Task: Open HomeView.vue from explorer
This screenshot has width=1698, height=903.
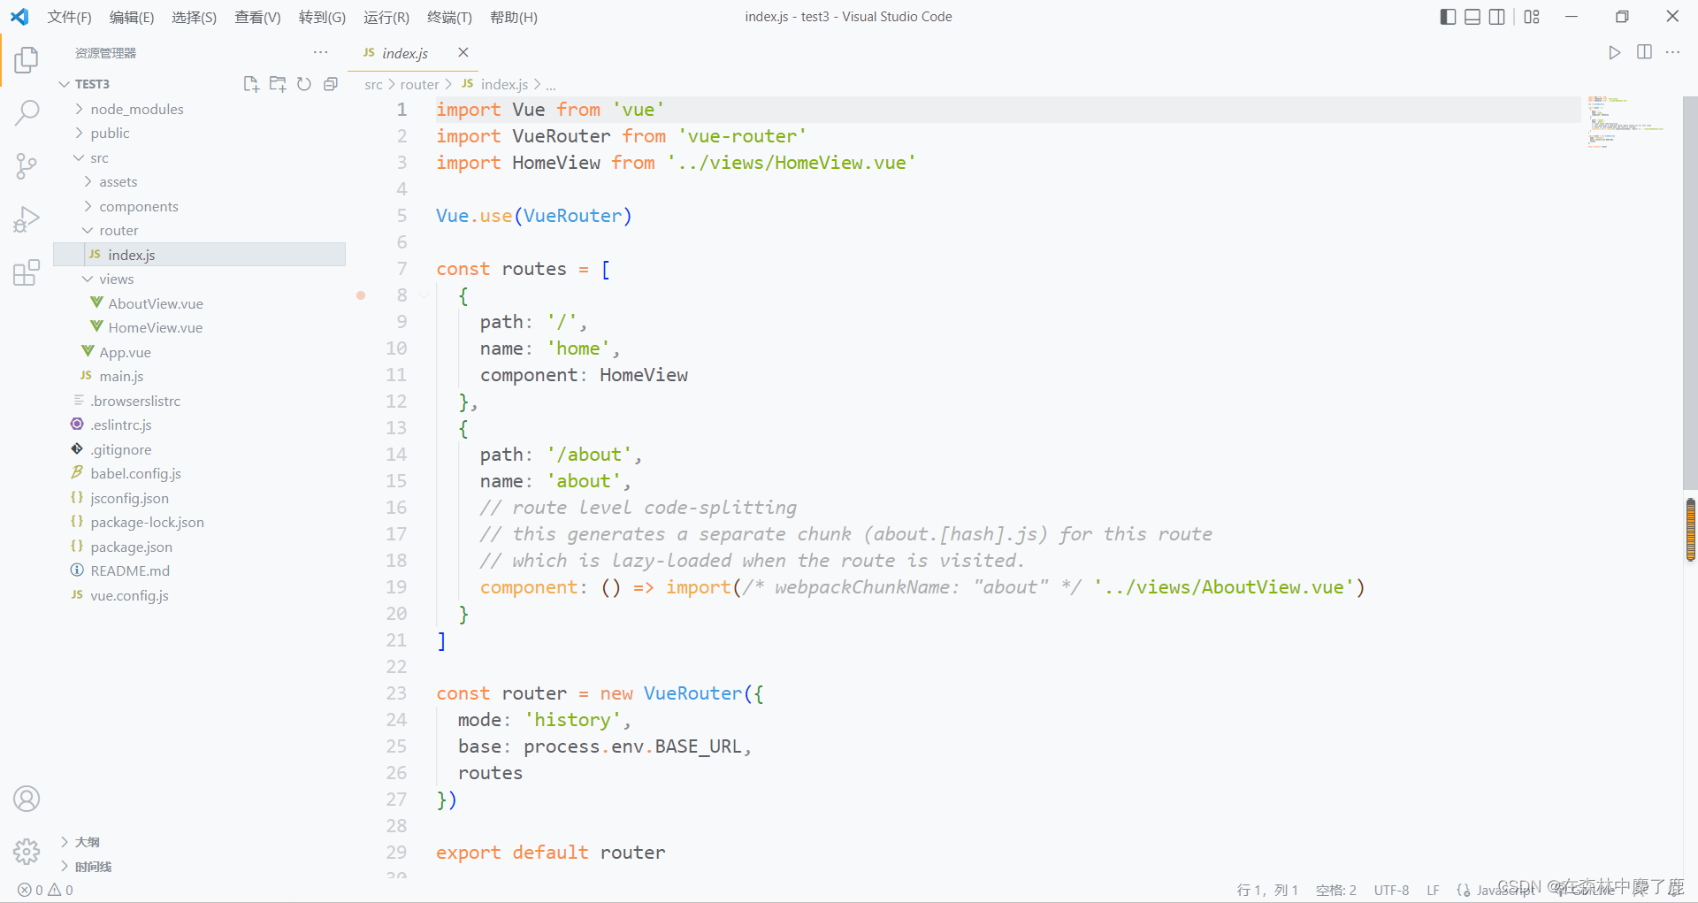Action: pyautogui.click(x=200, y=327)
